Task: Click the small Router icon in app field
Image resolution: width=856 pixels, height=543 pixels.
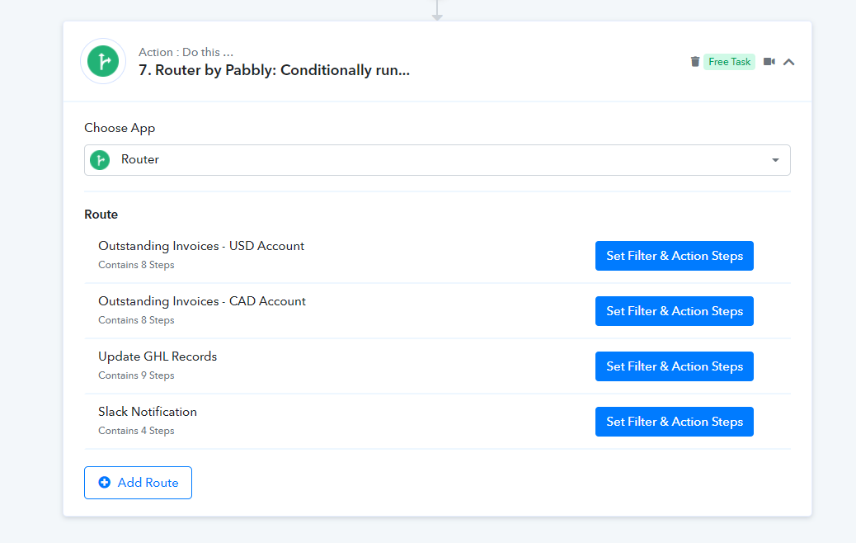Action: 100,160
